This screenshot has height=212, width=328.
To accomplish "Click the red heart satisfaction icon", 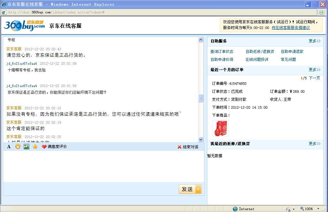I will tap(44, 147).
